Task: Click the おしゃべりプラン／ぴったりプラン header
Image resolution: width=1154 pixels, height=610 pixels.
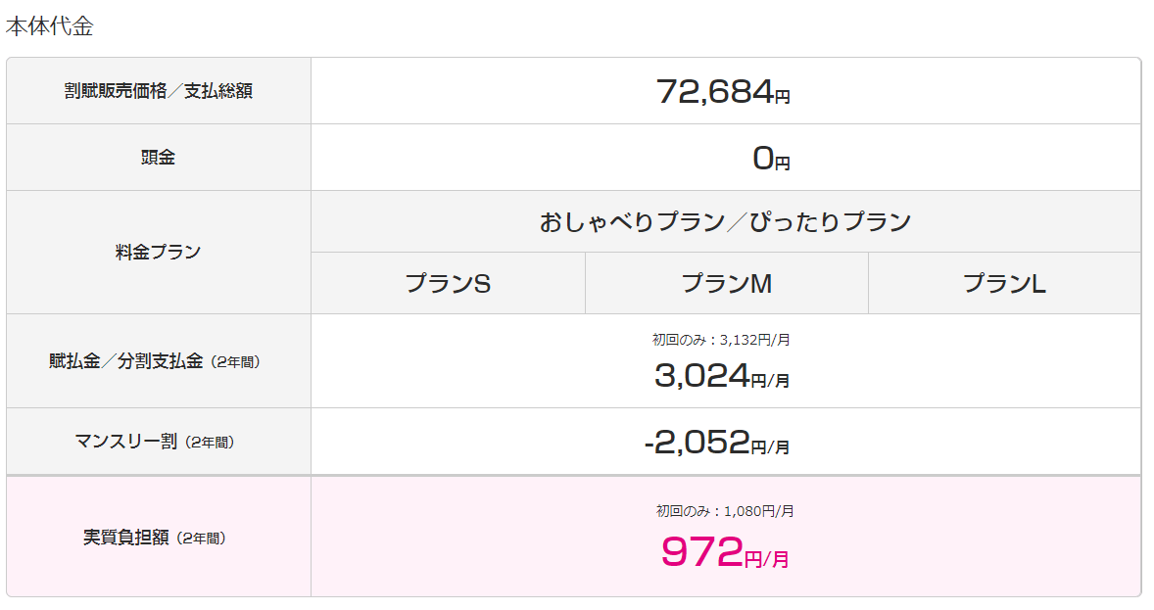Action: (726, 221)
